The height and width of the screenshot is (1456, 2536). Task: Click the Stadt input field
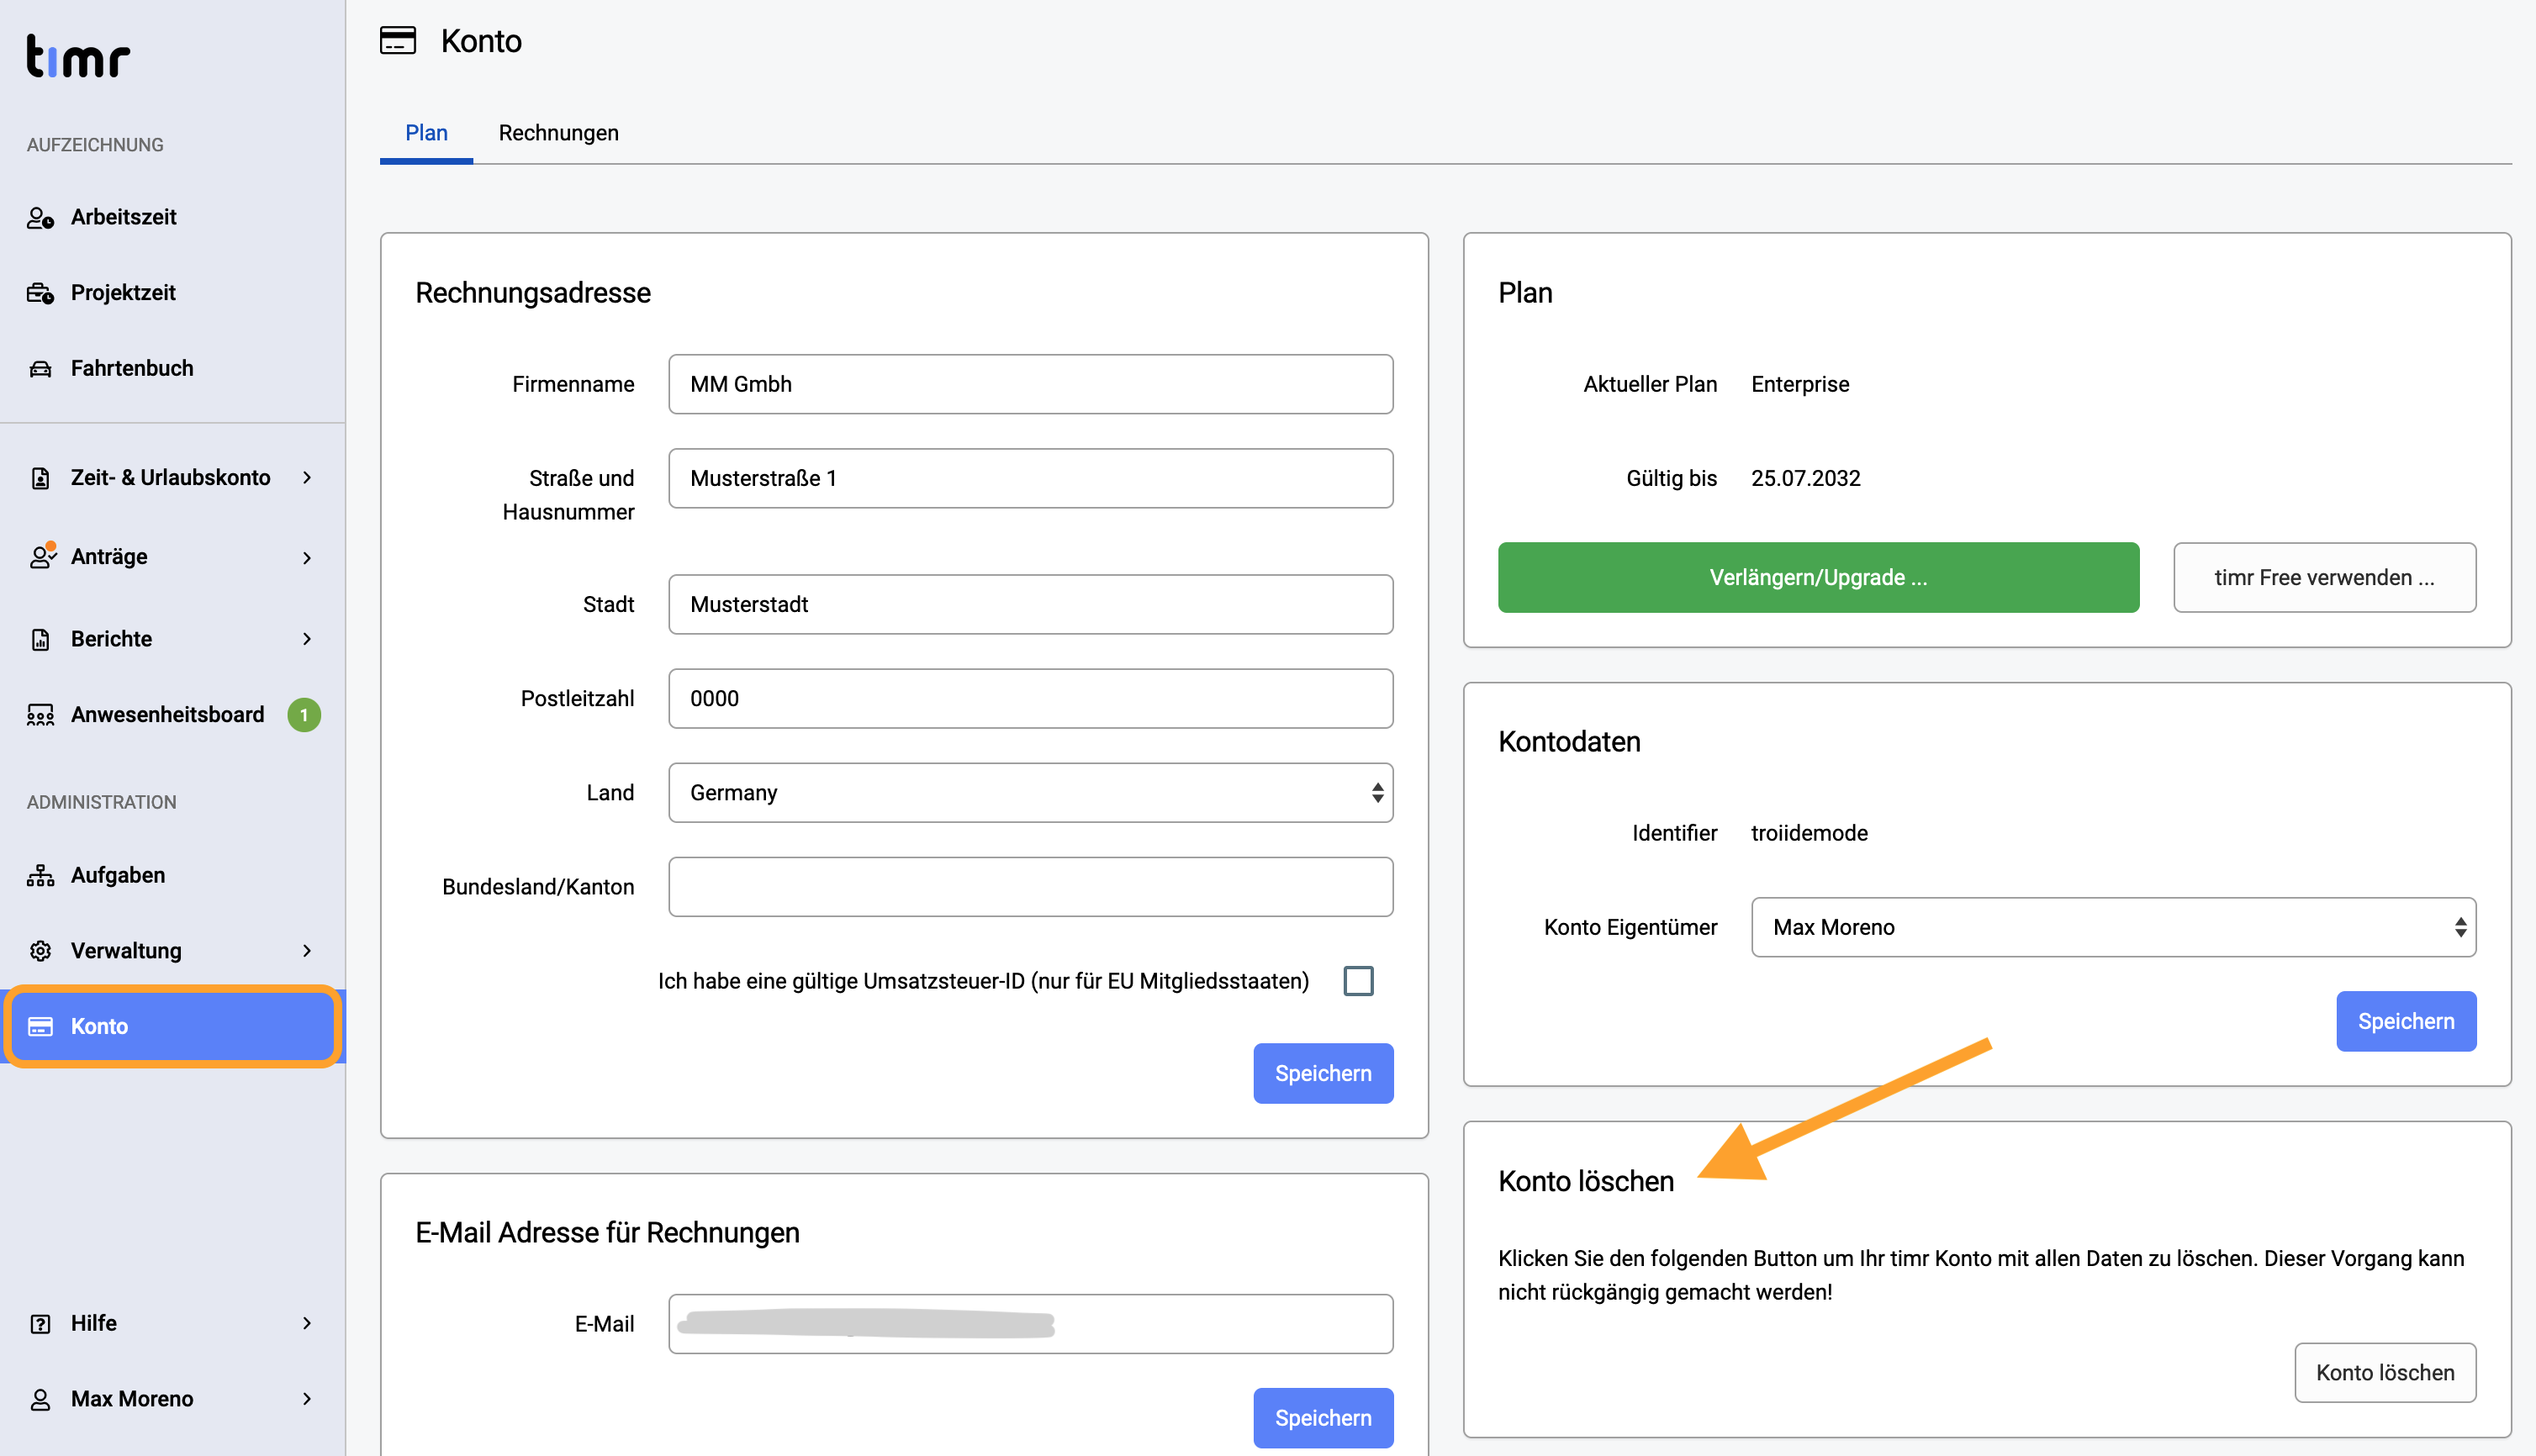pos(1030,604)
